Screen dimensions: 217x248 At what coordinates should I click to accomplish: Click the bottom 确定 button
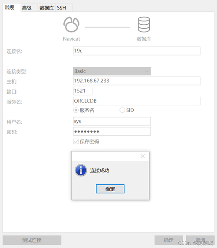[169, 240]
